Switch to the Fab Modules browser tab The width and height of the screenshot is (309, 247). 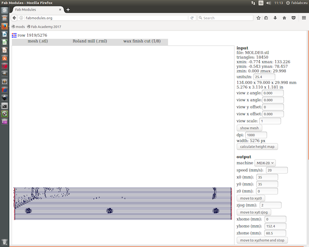point(38,10)
